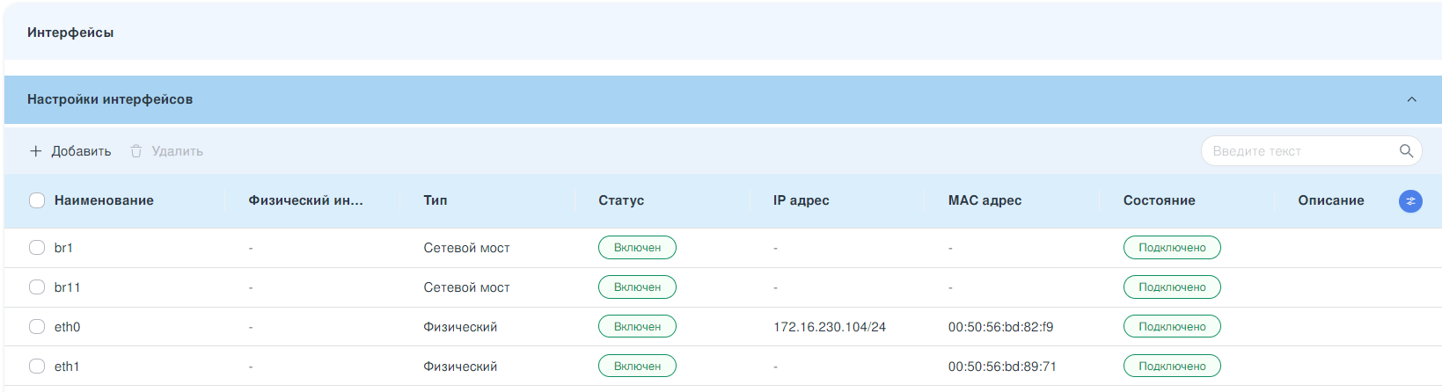The width and height of the screenshot is (1442, 392).
Task: Select the checkbox for eth1 row
Action: (x=37, y=367)
